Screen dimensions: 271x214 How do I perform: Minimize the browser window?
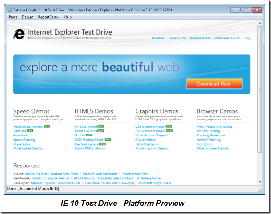point(235,10)
